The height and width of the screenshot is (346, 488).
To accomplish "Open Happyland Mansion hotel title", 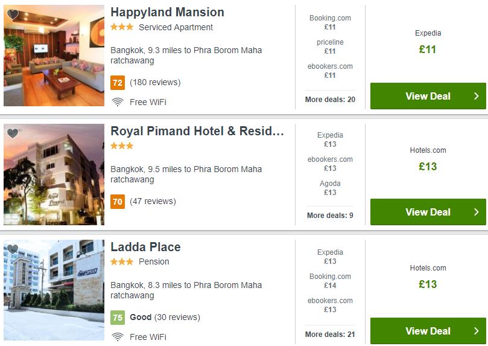I will pyautogui.click(x=168, y=12).
